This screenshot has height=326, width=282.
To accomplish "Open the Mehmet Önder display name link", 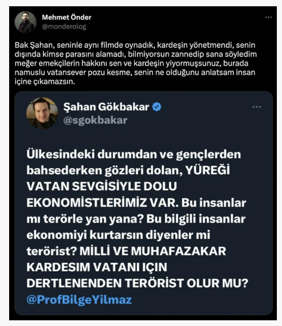I will [x=67, y=17].
